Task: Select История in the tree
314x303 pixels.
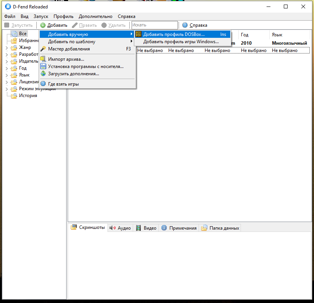Action: (x=28, y=96)
